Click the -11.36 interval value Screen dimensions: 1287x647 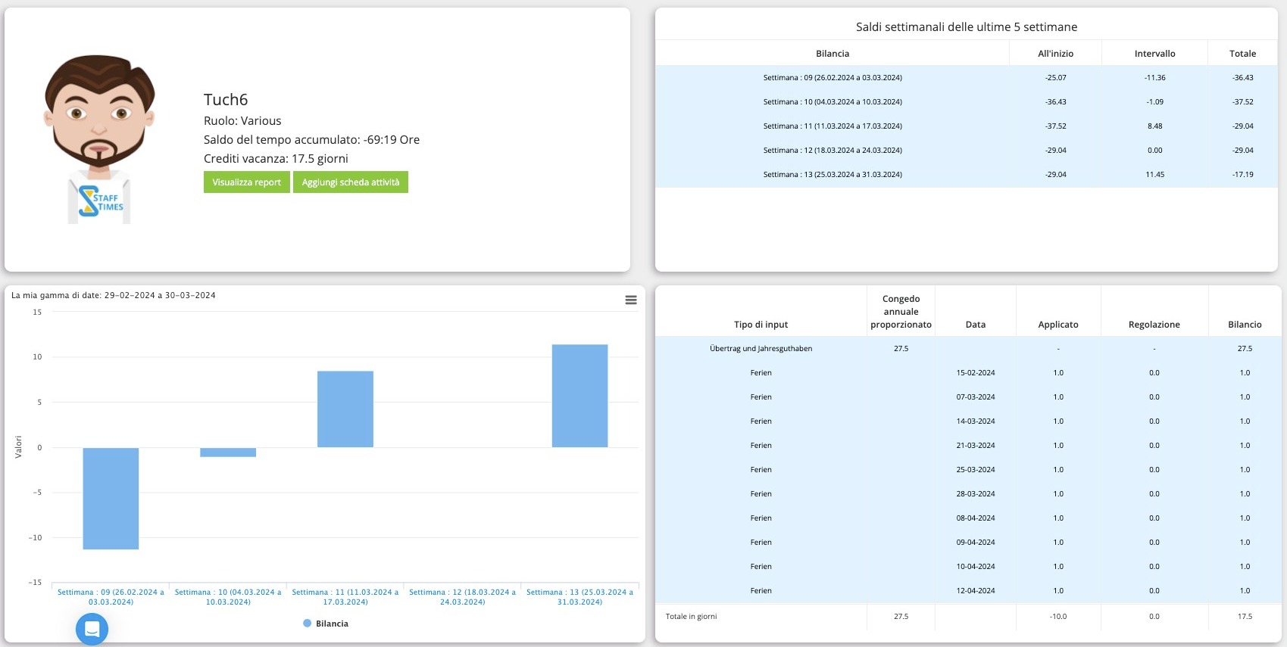tap(1154, 78)
